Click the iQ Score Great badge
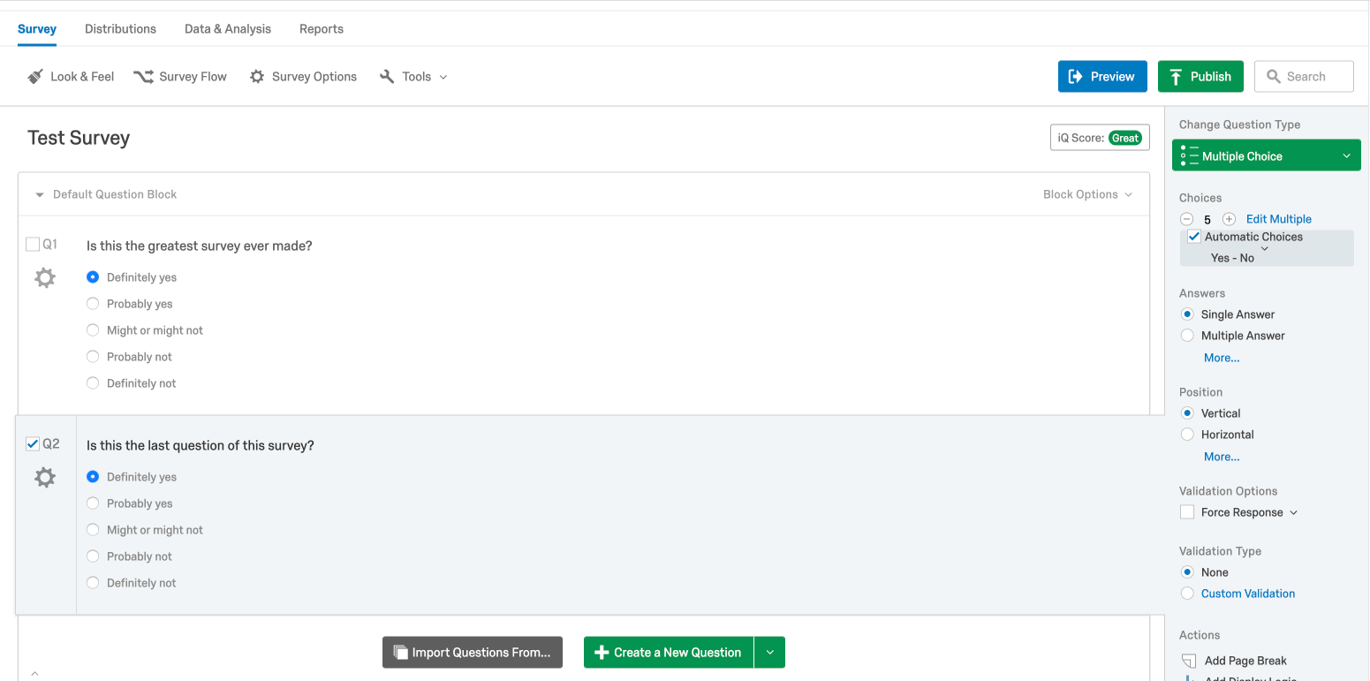This screenshot has height=681, width=1370. 1125,138
